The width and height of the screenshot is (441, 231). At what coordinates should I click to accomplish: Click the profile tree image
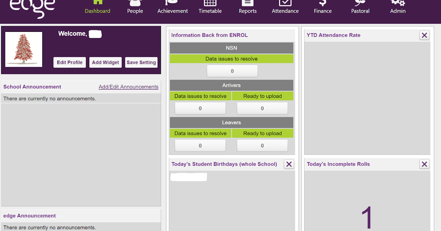(24, 49)
